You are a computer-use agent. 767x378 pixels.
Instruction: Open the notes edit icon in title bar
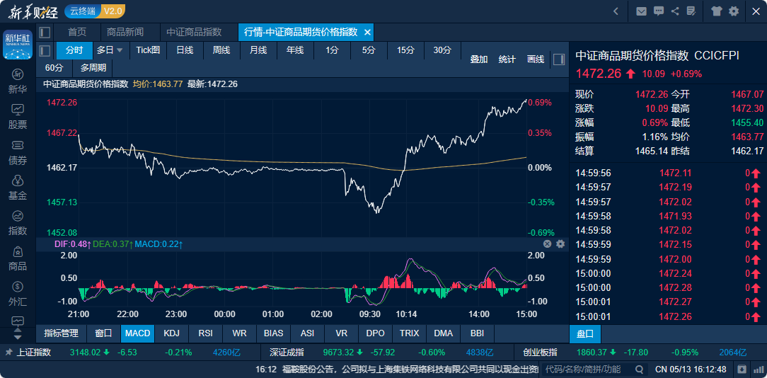[x=691, y=11]
